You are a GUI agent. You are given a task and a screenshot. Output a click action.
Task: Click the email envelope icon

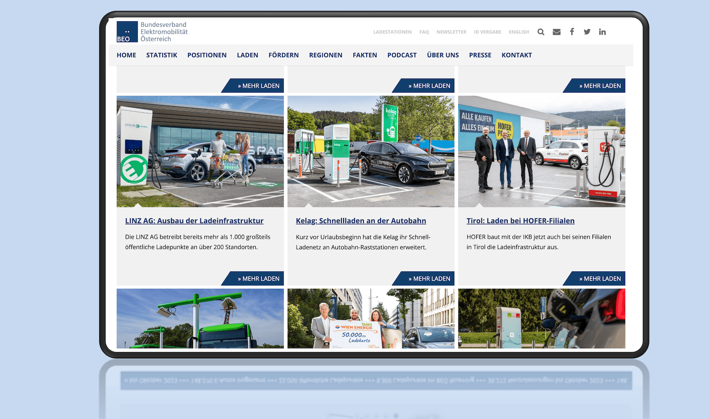pos(556,32)
